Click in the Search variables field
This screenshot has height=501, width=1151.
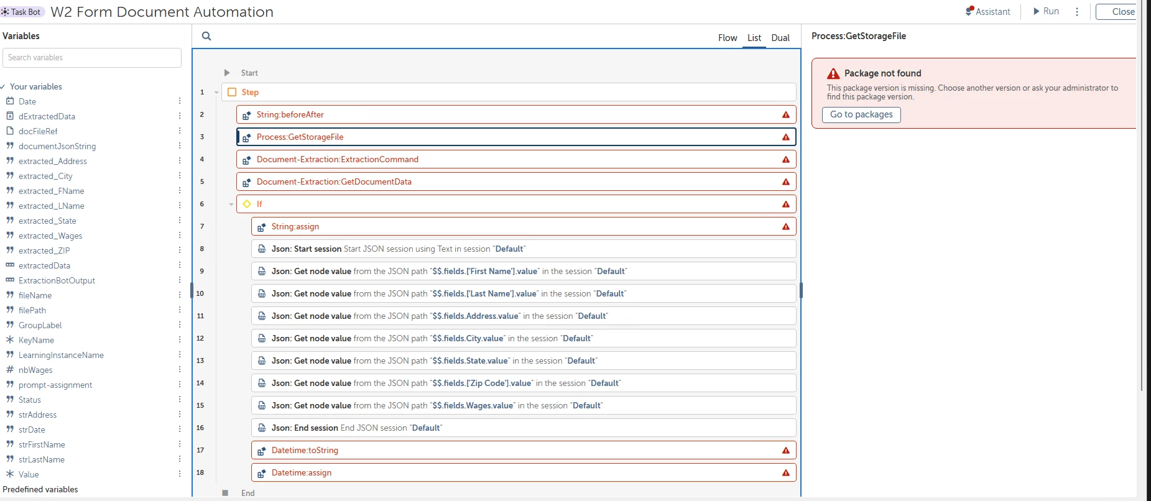point(92,58)
